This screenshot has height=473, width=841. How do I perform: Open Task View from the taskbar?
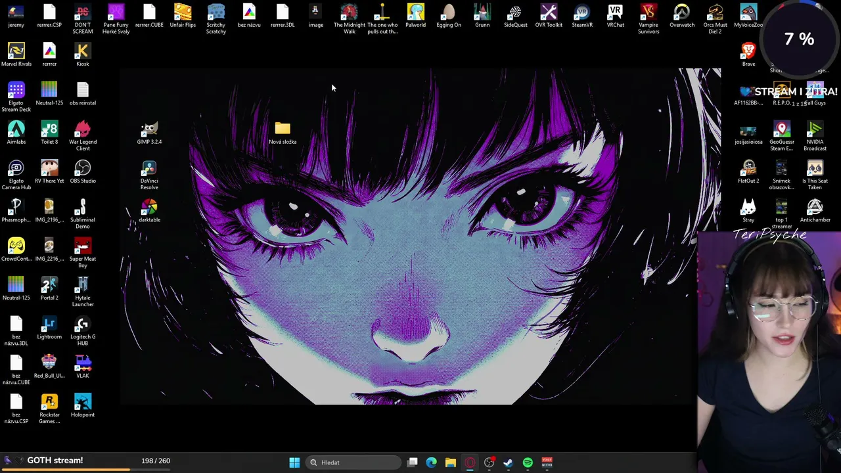pos(413,462)
